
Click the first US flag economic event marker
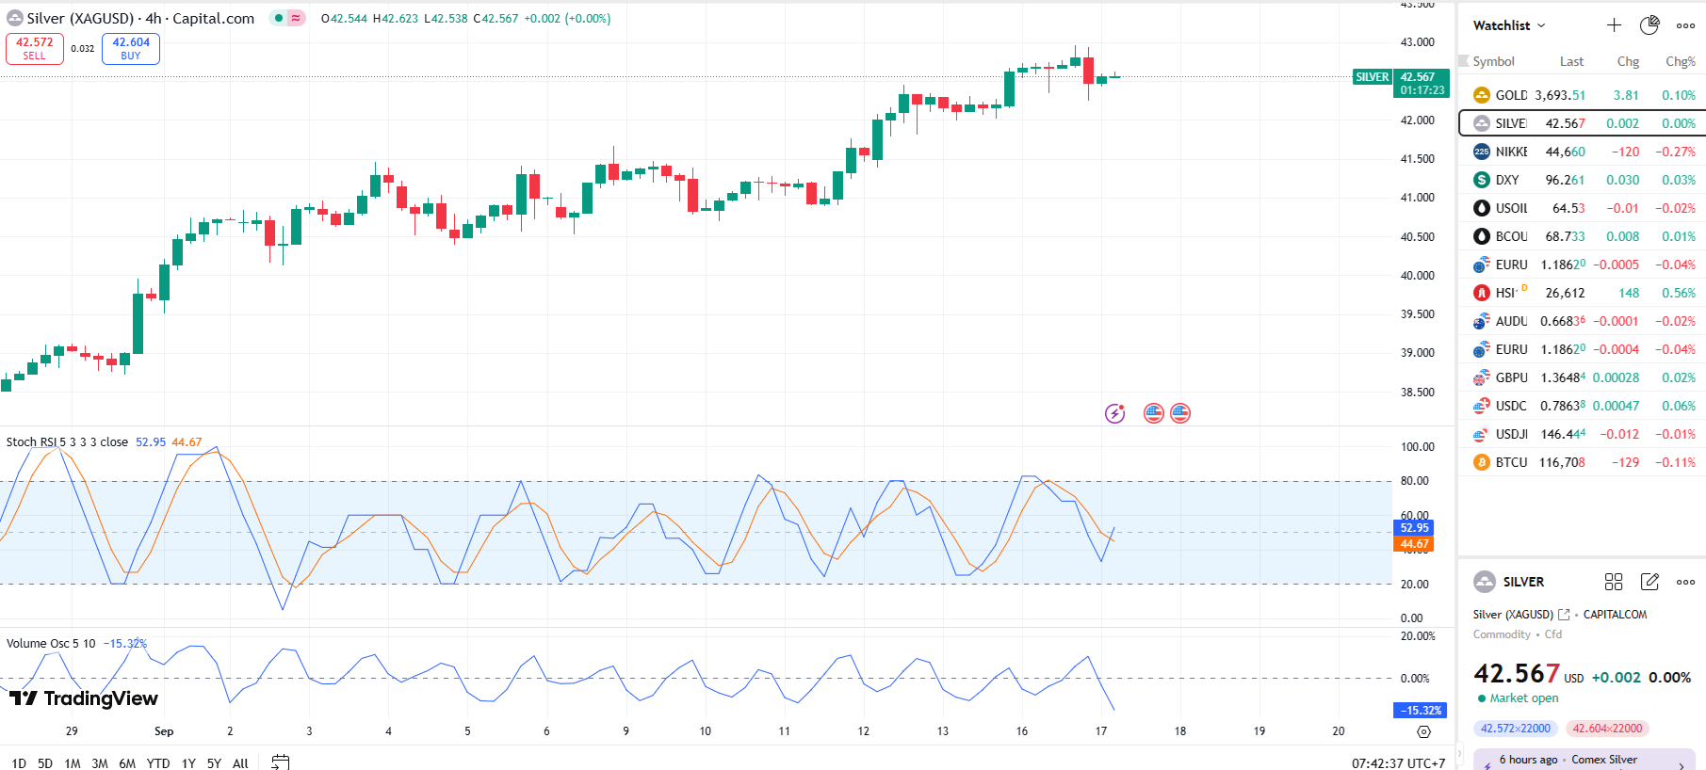click(x=1153, y=413)
